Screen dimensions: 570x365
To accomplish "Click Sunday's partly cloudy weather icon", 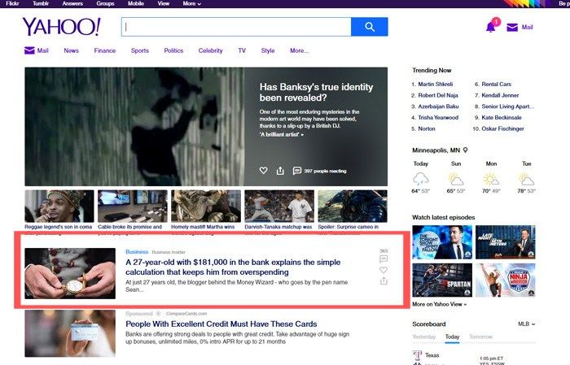I will tap(456, 179).
